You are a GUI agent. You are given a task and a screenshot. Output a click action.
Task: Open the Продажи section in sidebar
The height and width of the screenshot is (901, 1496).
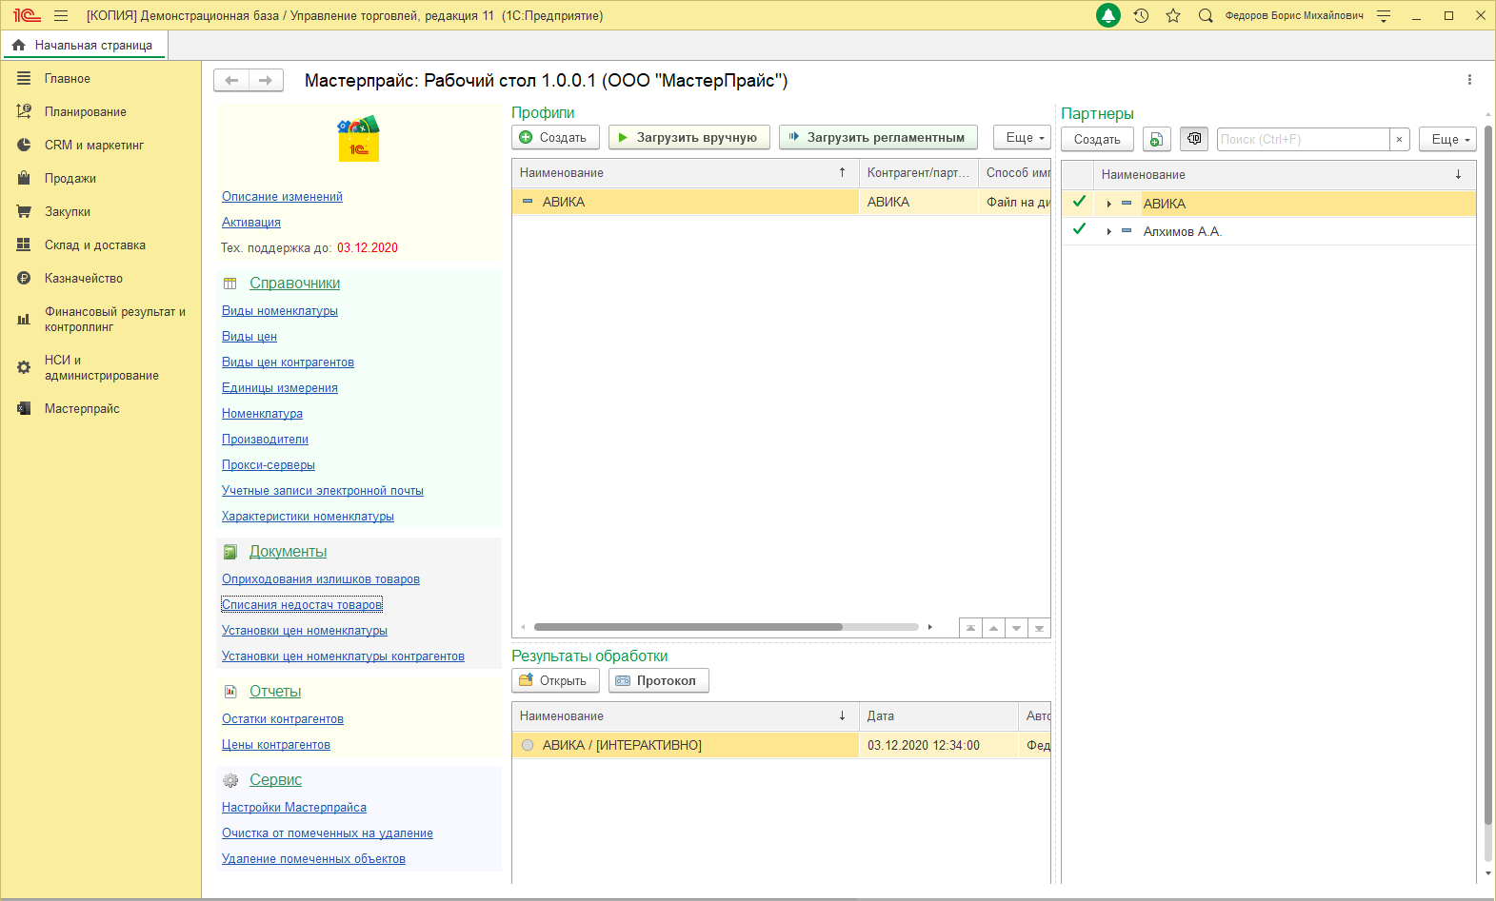(x=70, y=179)
